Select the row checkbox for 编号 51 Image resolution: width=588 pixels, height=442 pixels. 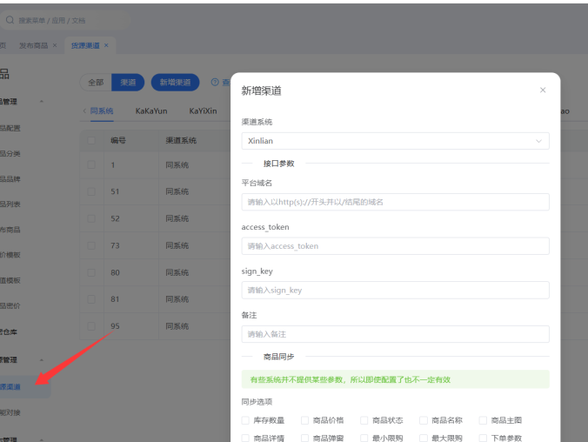tap(92, 191)
